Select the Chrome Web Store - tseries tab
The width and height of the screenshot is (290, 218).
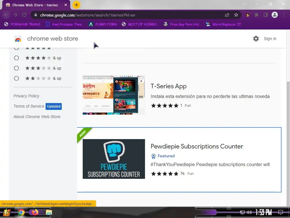pos(36,5)
